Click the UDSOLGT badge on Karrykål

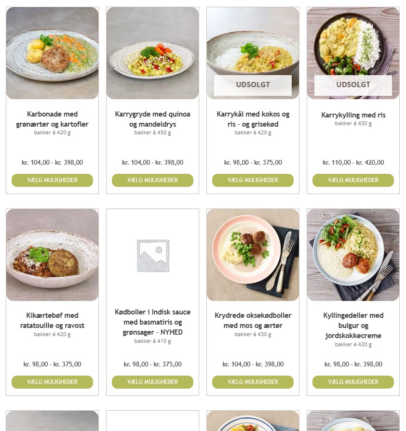click(253, 85)
